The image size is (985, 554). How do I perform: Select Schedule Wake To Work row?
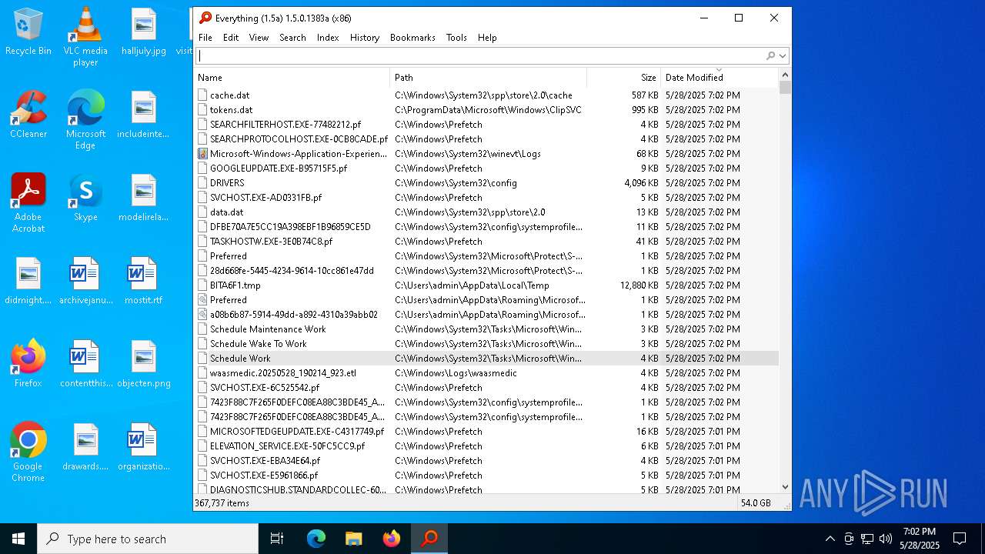tap(486, 344)
